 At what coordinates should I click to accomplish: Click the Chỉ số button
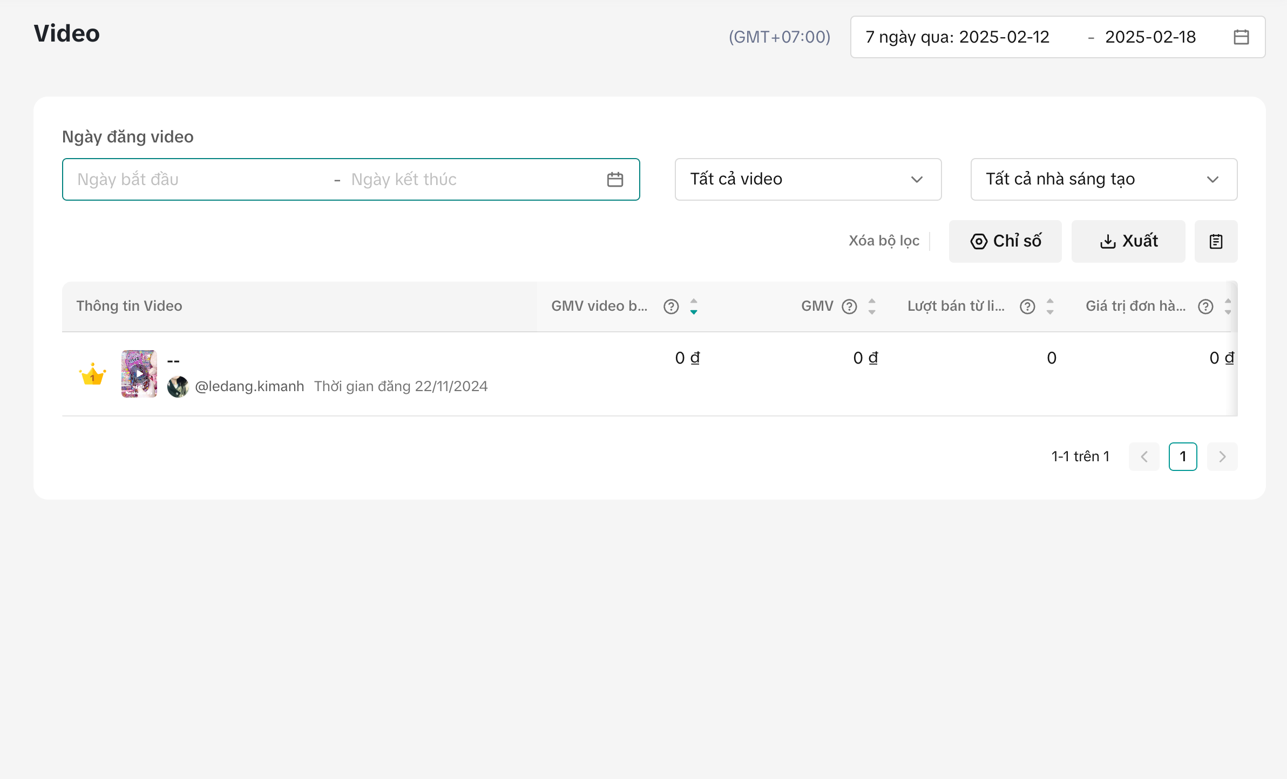[1005, 242]
